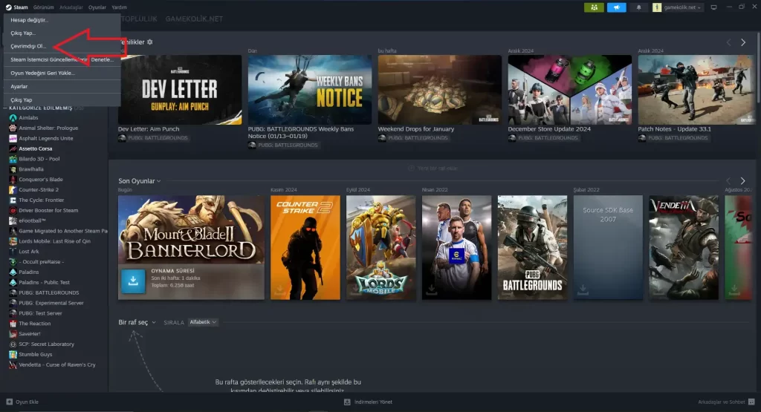The image size is (761, 412).
Task: Open the Alfabetik sort dropdown
Action: click(203, 322)
